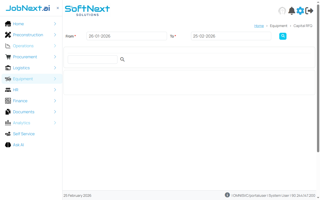Click the From date field
The image size is (320, 200).
point(126,36)
